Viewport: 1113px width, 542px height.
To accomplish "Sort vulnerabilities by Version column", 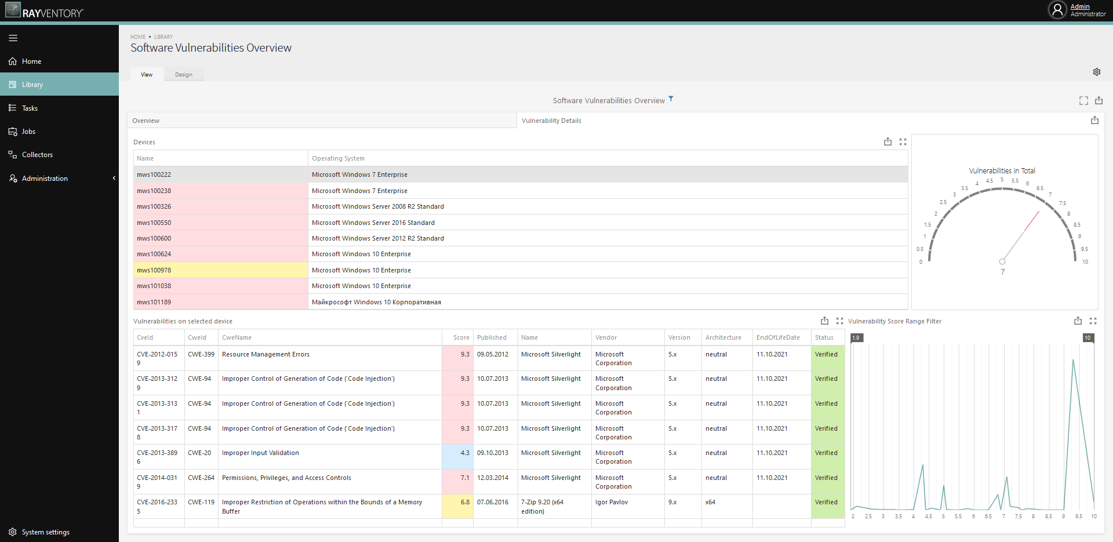I will click(683, 337).
